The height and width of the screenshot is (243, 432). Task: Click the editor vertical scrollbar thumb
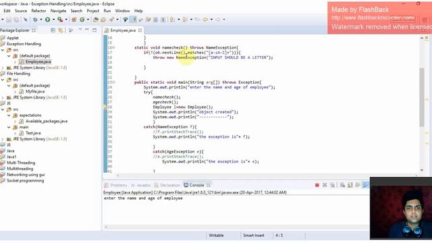pyautogui.click(x=422, y=97)
